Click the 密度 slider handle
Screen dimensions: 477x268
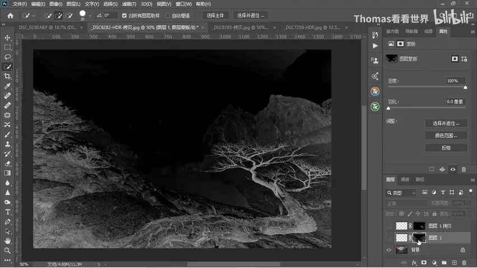coord(465,88)
